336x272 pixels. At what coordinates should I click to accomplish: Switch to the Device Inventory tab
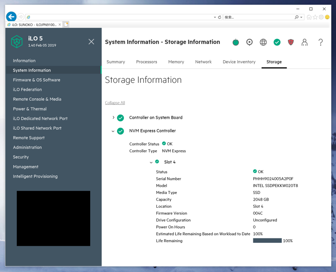(x=239, y=62)
